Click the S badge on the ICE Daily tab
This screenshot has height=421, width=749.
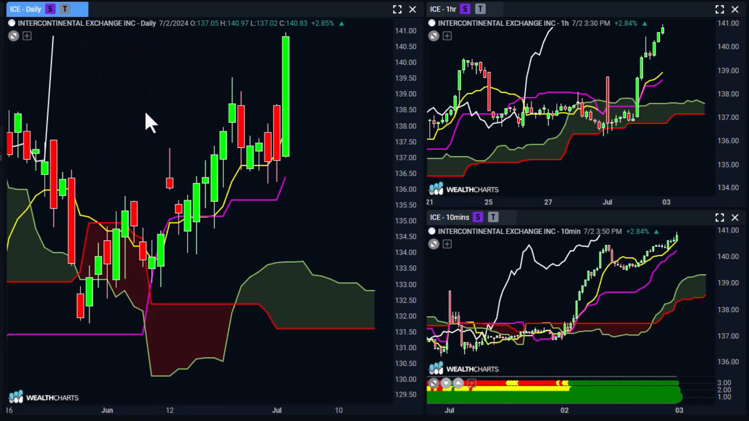(x=50, y=9)
